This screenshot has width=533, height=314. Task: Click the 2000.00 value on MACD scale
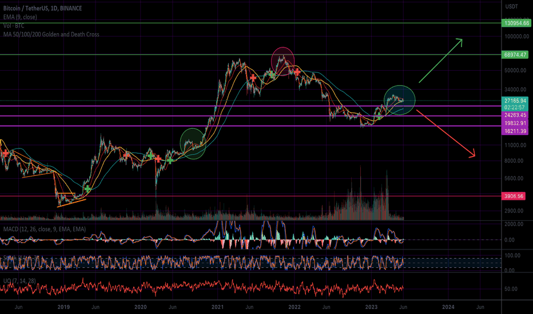point(514,224)
